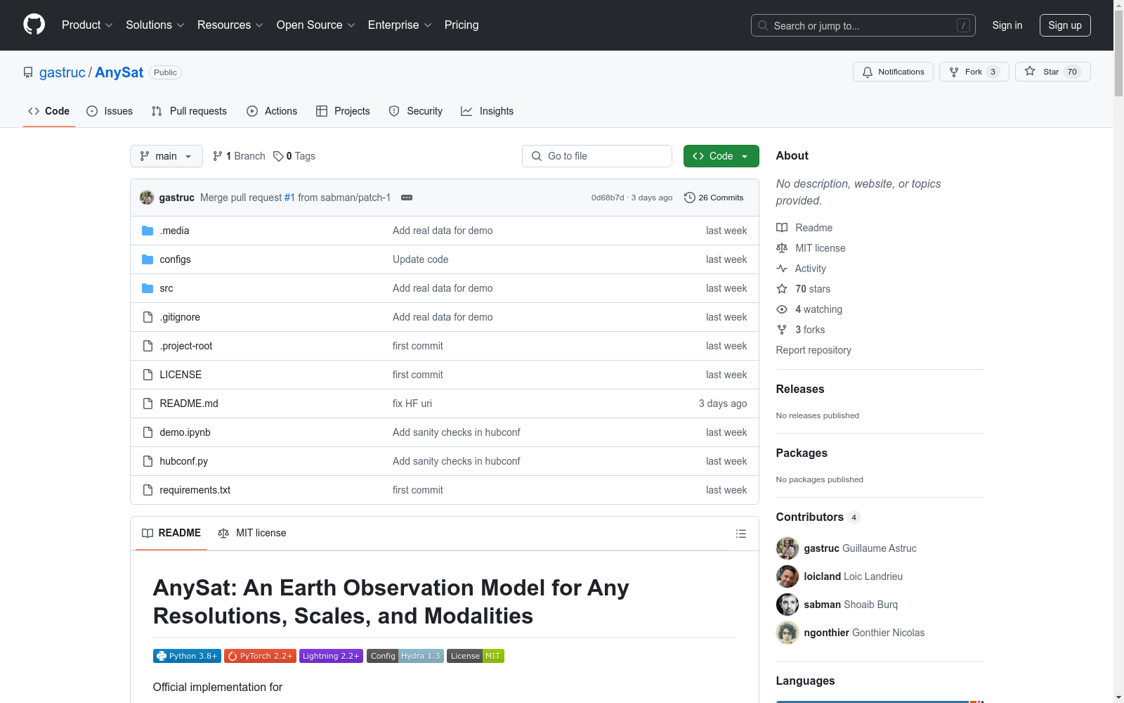The width and height of the screenshot is (1124, 703).
Task: Click the configs folder icon
Action: click(x=148, y=259)
